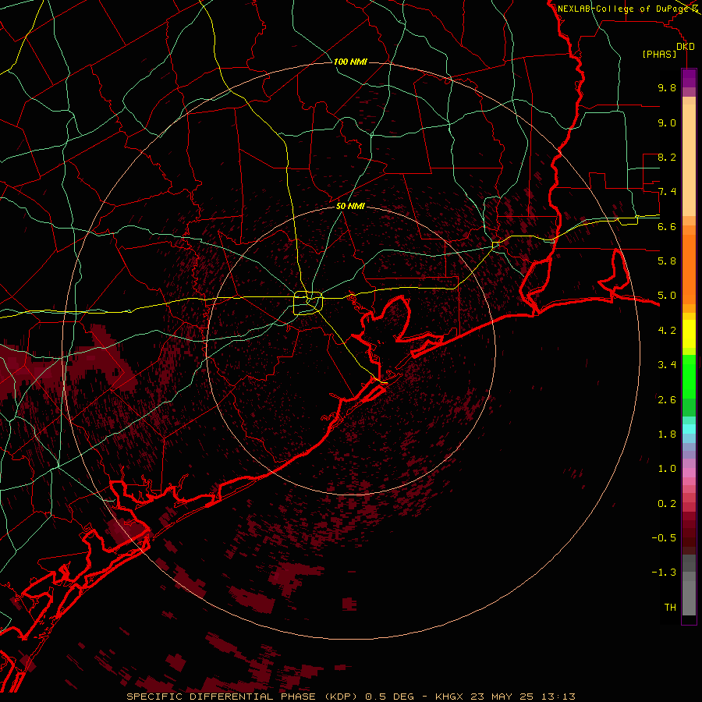Click the purple segment of the color bar
Screen dimensions: 702x702
[689, 78]
